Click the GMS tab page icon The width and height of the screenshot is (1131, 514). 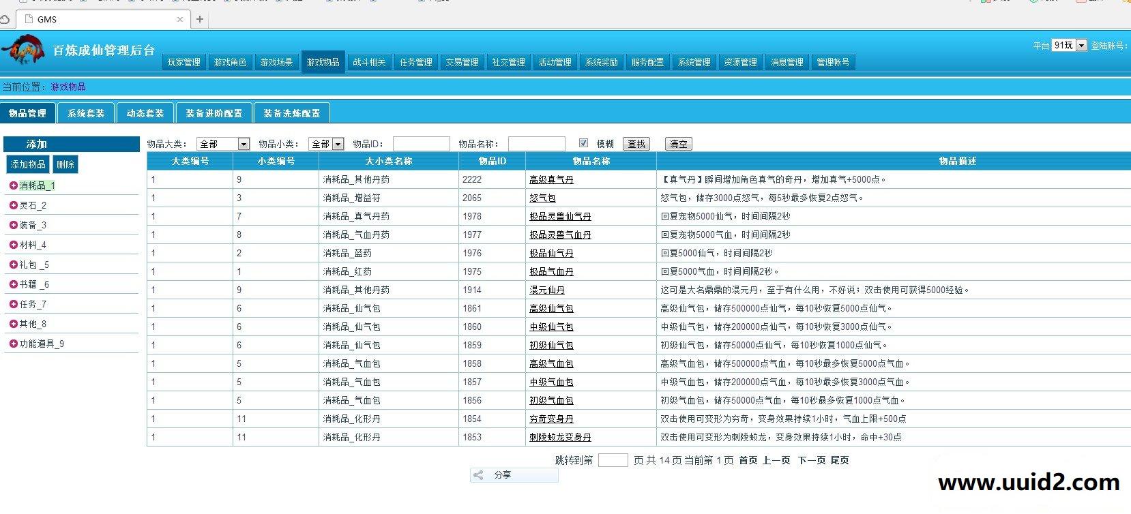[x=29, y=19]
